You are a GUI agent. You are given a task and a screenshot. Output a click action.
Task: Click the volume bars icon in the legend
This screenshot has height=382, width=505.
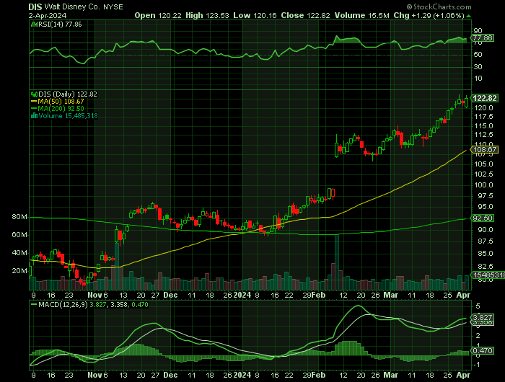(34, 116)
